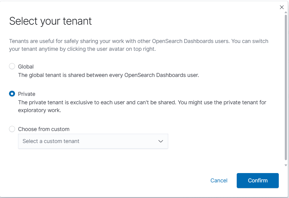Dismiss dialog with the X icon
This screenshot has width=289, height=198.
click(281, 7)
